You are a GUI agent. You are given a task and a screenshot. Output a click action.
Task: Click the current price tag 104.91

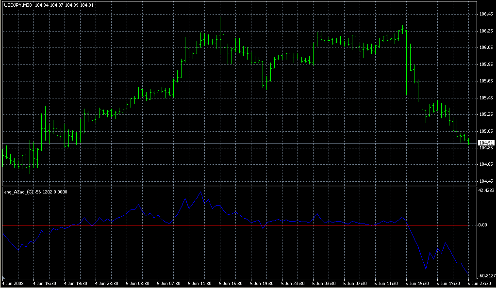(x=486, y=143)
